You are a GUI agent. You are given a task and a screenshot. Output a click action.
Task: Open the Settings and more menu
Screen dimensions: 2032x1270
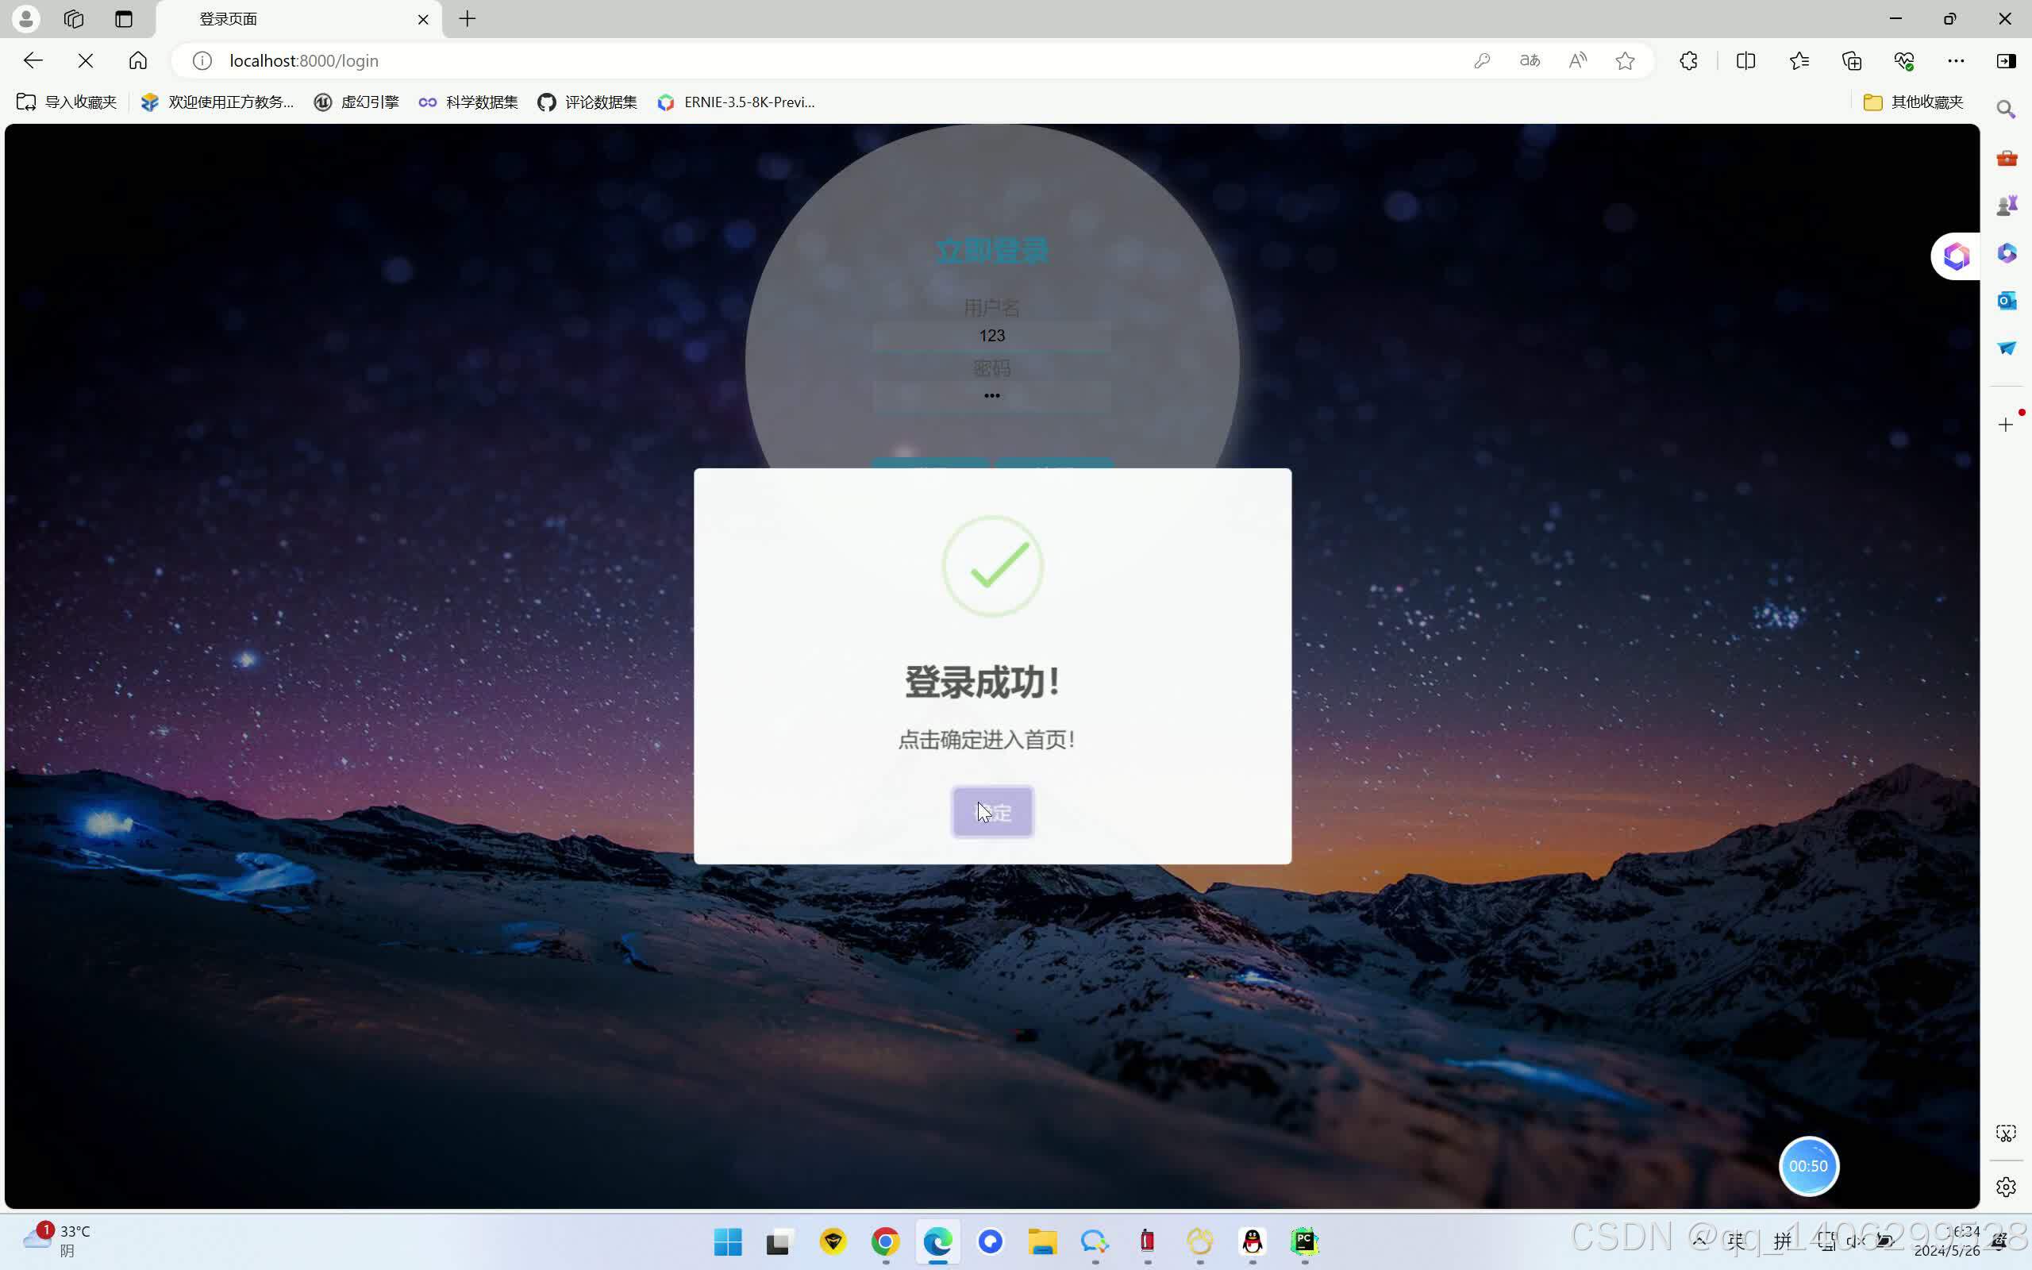coord(1956,60)
